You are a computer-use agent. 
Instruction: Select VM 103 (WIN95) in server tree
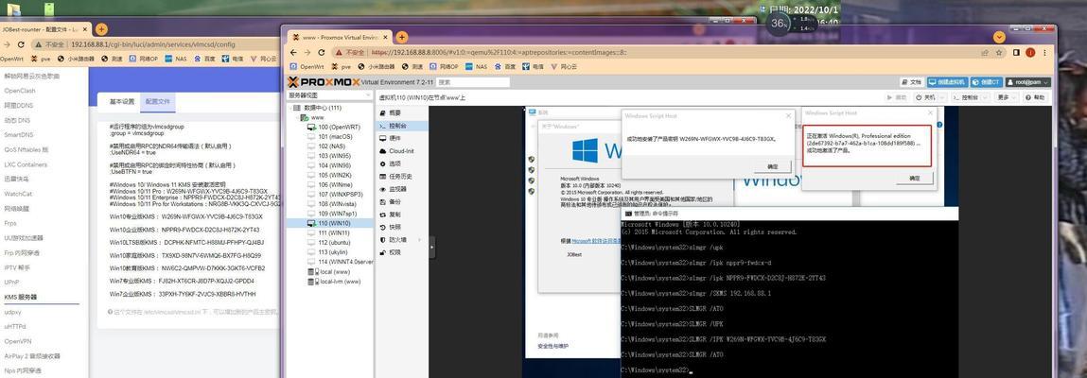click(328, 157)
